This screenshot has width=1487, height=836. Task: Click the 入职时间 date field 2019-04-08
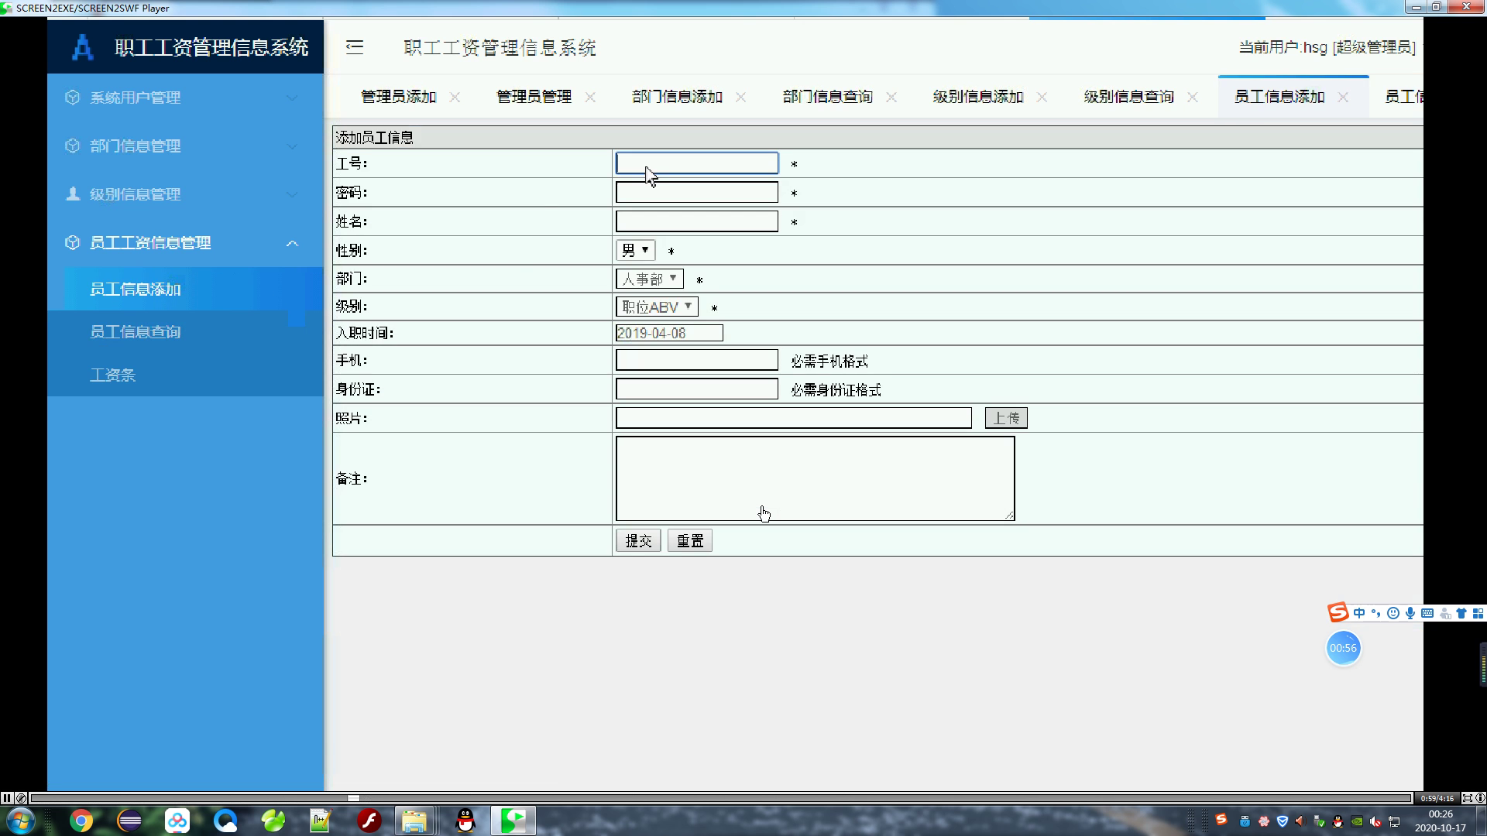pos(669,333)
